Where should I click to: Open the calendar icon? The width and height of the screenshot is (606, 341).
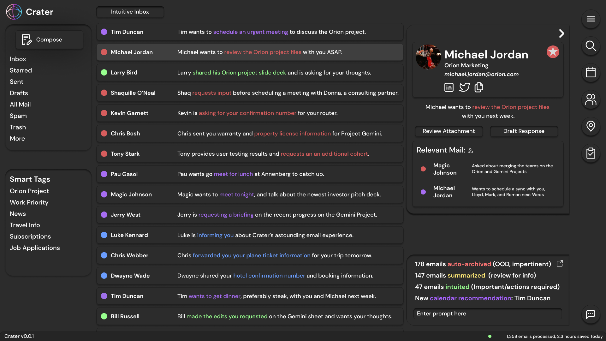click(591, 73)
